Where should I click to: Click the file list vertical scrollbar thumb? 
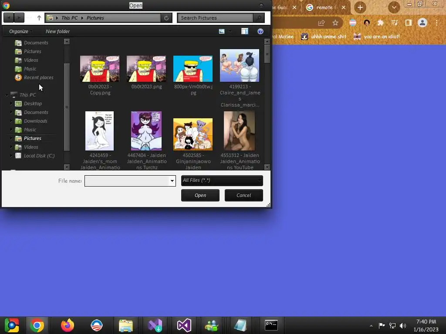tap(267, 54)
